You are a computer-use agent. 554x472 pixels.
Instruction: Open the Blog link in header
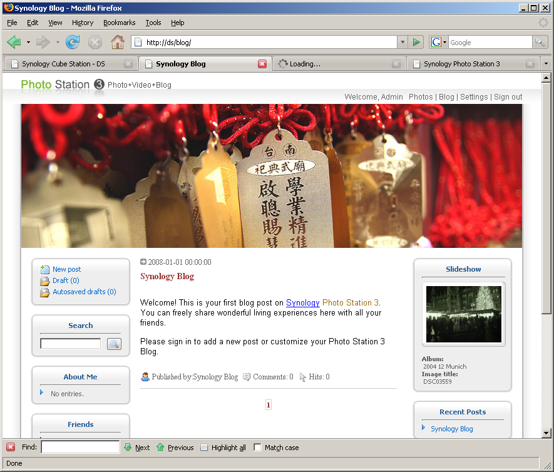pyautogui.click(x=446, y=97)
